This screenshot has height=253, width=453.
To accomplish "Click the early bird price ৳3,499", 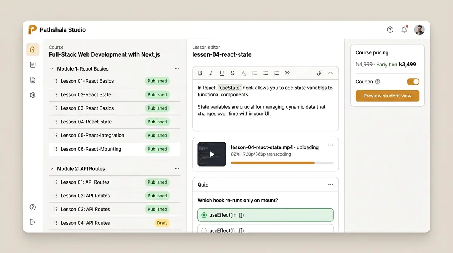I will [x=407, y=65].
